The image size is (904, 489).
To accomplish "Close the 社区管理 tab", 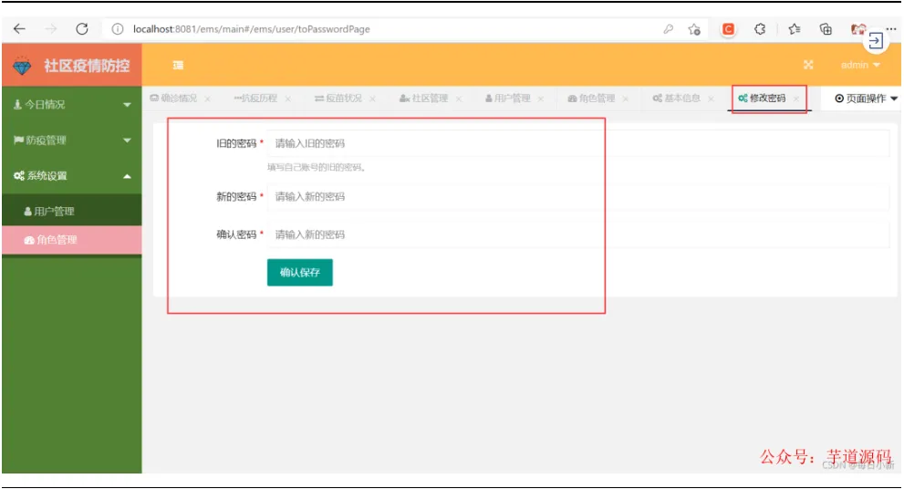I will pyautogui.click(x=458, y=99).
